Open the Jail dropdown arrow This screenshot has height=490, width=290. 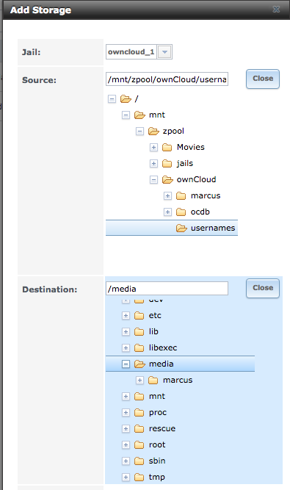tap(164, 52)
